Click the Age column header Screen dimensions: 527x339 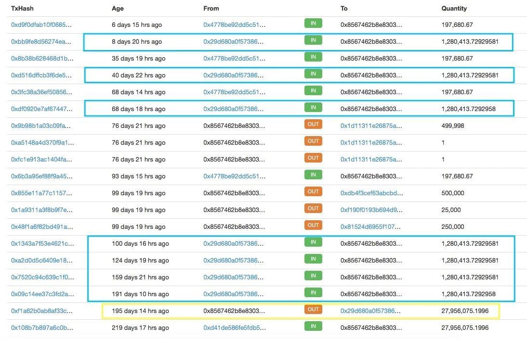tap(118, 8)
